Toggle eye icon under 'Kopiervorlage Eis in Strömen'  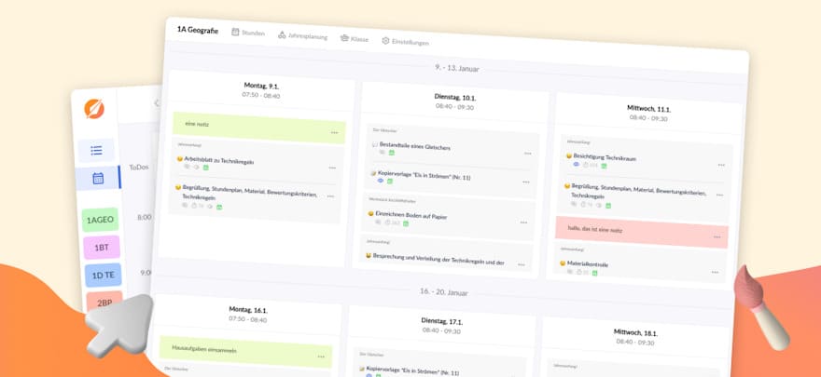pos(380,180)
